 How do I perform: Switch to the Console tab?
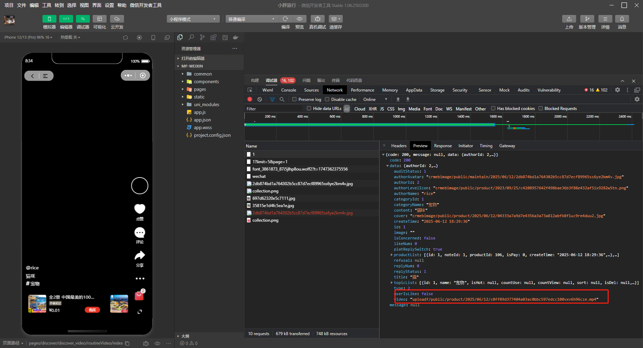288,90
